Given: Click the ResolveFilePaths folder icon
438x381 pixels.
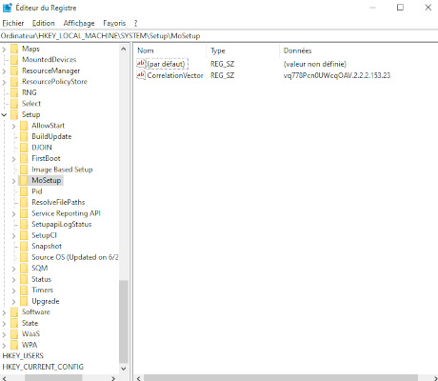Looking at the screenshot, I should point(24,202).
